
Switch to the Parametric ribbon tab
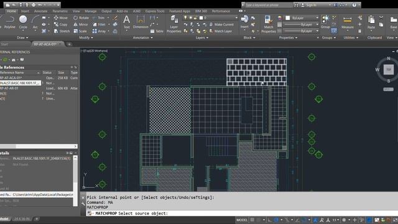coord(60,11)
